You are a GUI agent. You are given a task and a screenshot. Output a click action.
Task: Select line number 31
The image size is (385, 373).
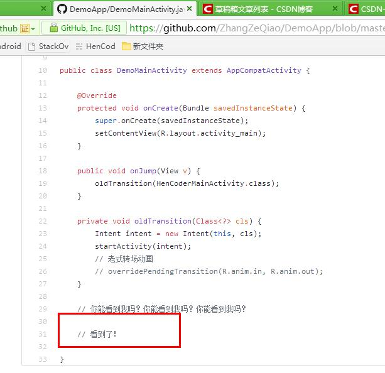(43, 334)
